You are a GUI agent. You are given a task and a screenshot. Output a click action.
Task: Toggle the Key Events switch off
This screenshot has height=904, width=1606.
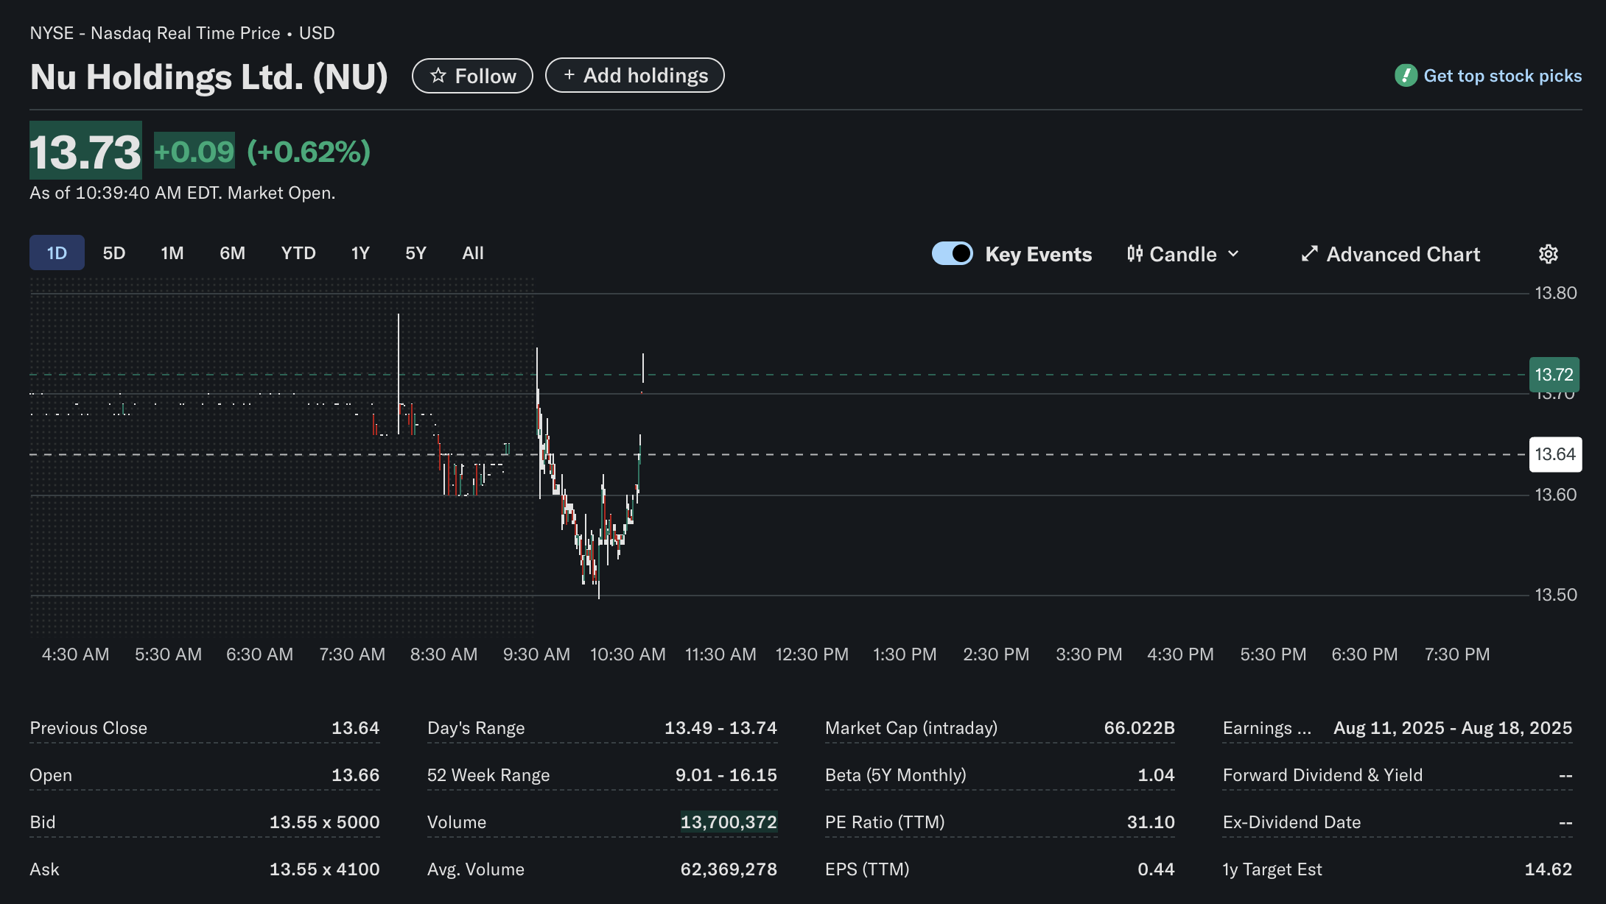[953, 253]
